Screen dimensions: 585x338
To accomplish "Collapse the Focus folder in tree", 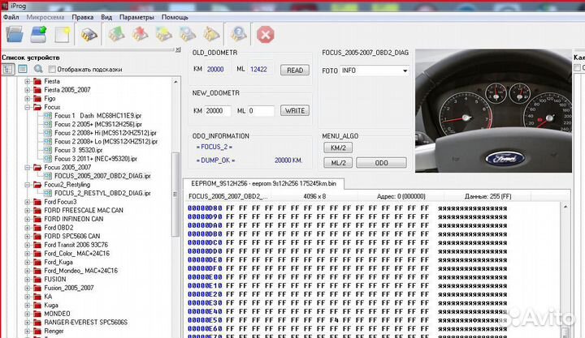I will click(x=27, y=107).
